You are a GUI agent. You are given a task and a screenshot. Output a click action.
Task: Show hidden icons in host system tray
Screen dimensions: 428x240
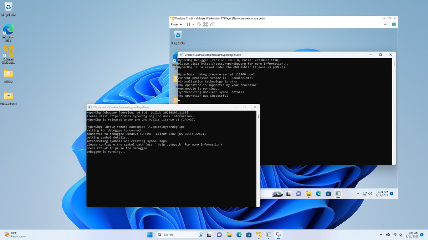tap(381, 235)
